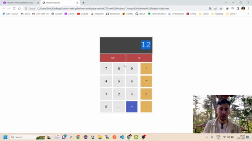Viewport: 252px width, 141px height.
Task: Go to the browser home page icon
Action: click(x=19, y=9)
